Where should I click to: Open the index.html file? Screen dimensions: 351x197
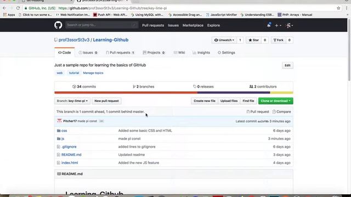(70, 163)
